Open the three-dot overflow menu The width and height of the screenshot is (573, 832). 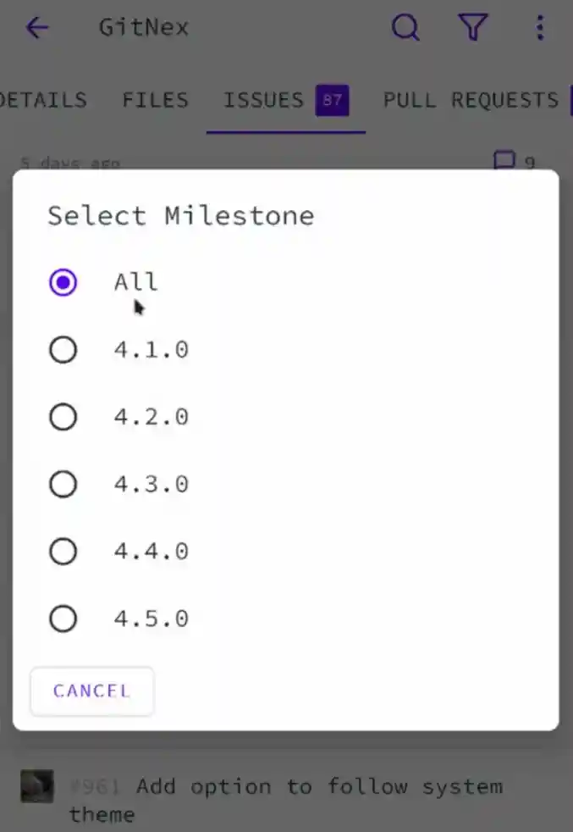click(540, 28)
